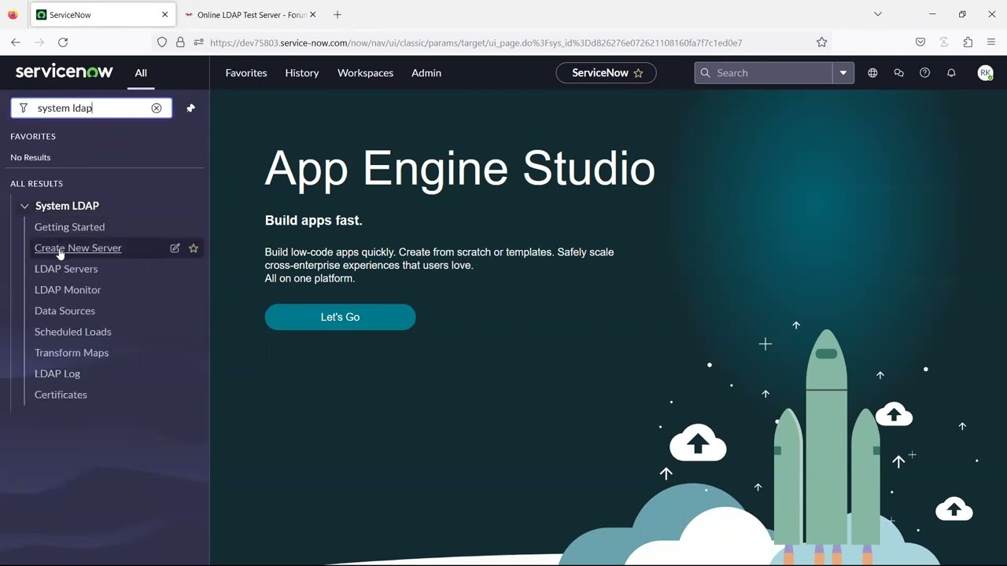The height and width of the screenshot is (566, 1007).
Task: Open the Help question mark icon
Action: (x=925, y=72)
